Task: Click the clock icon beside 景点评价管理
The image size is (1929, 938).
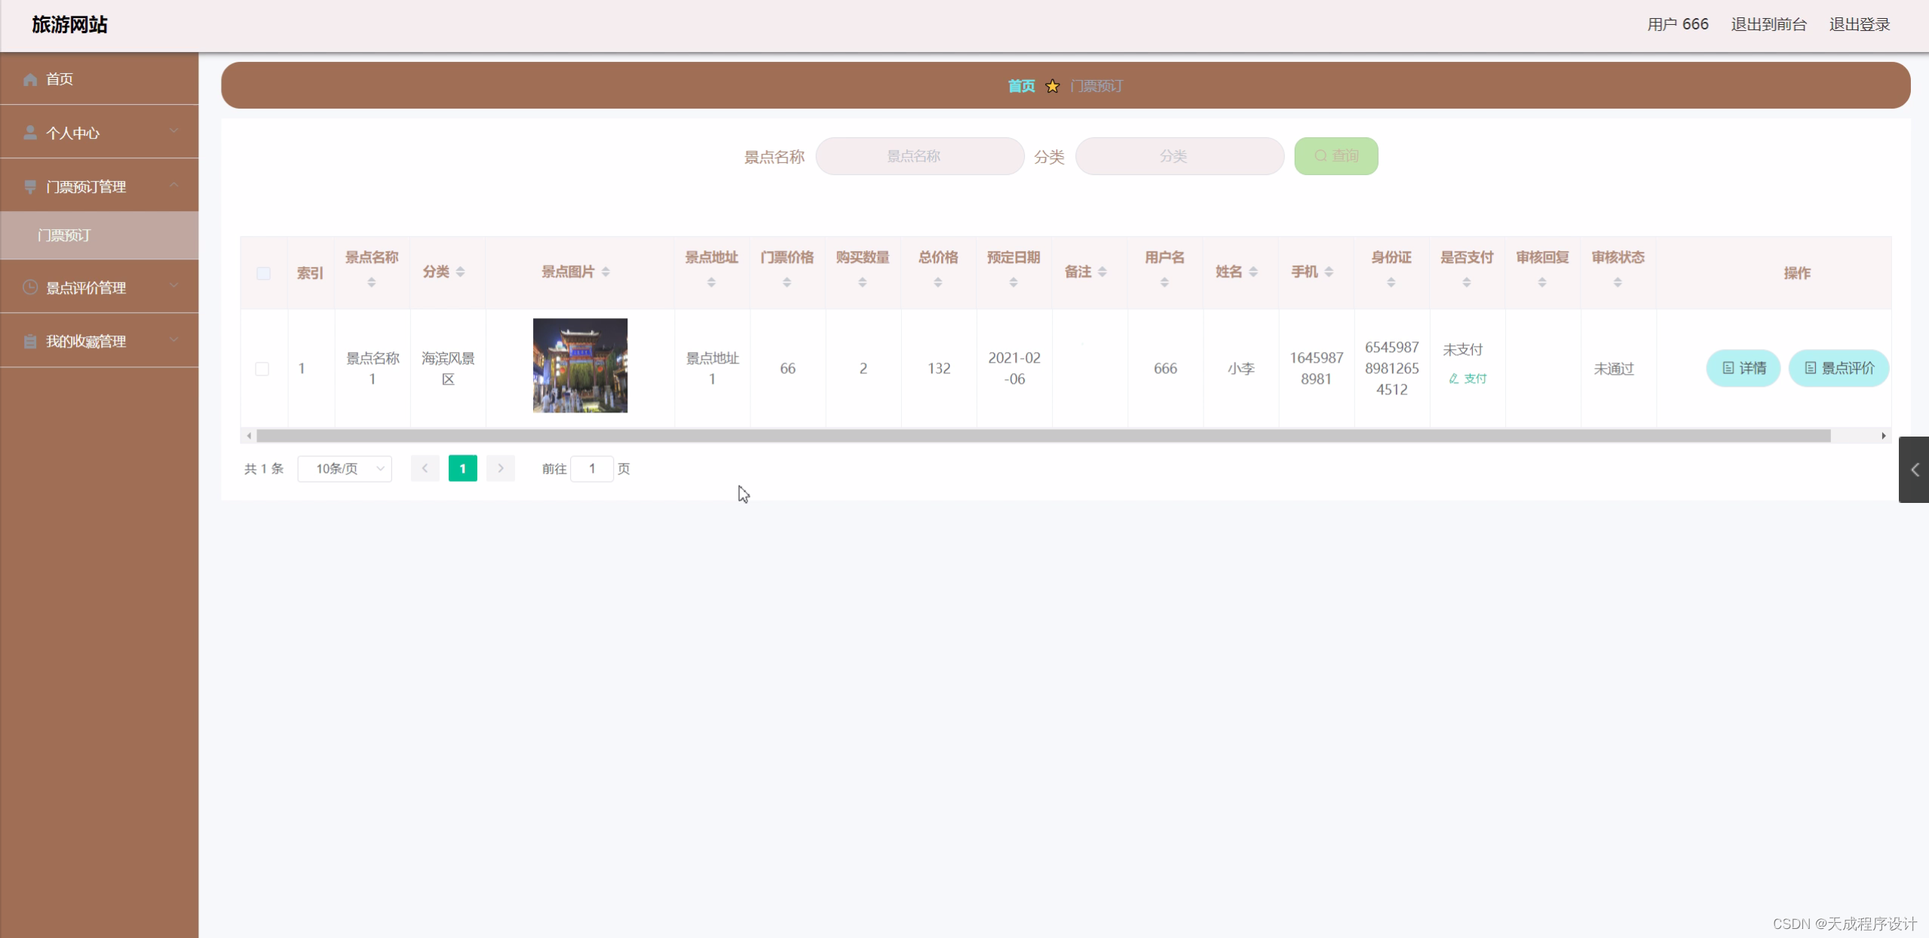Action: pos(30,287)
